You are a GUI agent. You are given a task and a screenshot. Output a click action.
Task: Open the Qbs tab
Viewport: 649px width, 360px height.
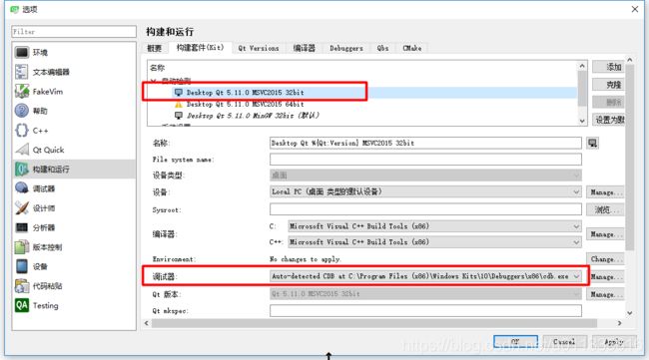pos(382,48)
